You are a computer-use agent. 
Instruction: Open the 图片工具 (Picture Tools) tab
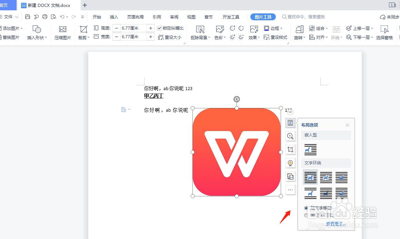263,17
